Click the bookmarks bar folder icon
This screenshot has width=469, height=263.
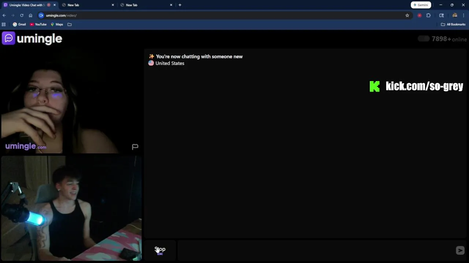(70, 24)
